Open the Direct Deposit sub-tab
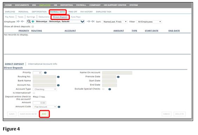Viewport: 198px width, 135px height. tap(60, 17)
